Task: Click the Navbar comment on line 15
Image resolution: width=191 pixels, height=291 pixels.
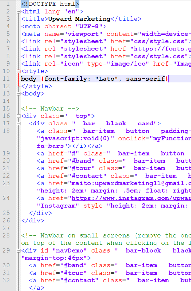Action: pos(50,109)
